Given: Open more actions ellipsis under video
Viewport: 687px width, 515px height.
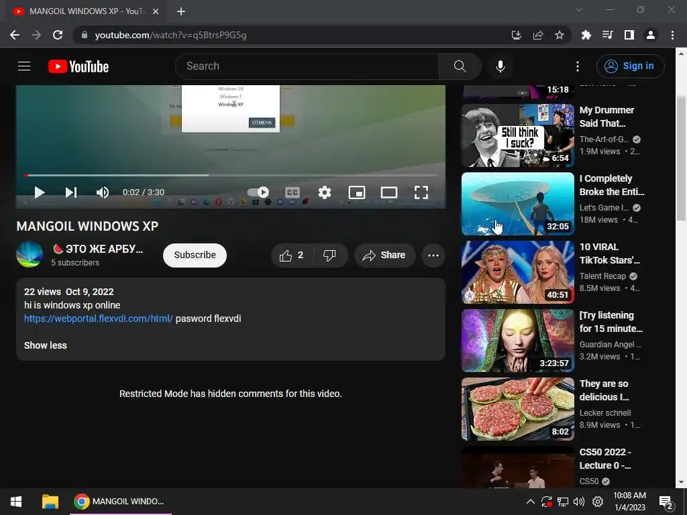Looking at the screenshot, I should point(433,255).
